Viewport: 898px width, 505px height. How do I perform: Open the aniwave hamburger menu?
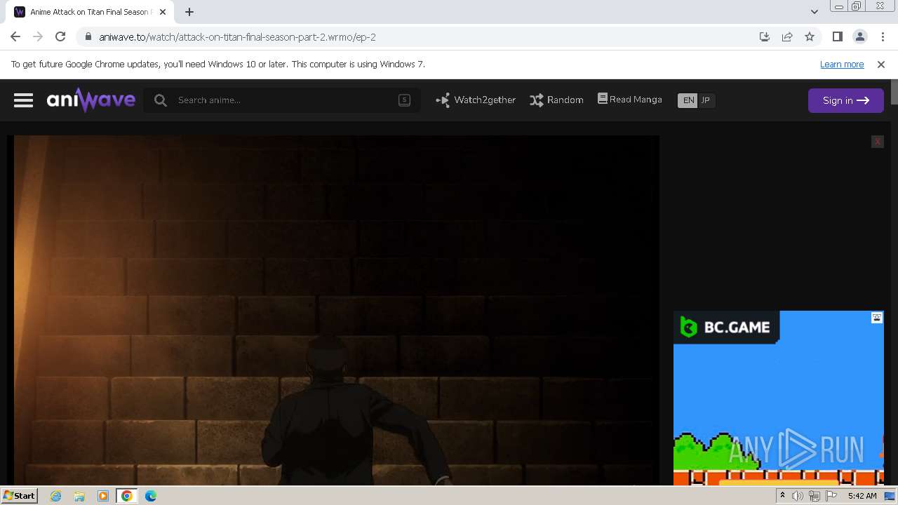pos(23,100)
